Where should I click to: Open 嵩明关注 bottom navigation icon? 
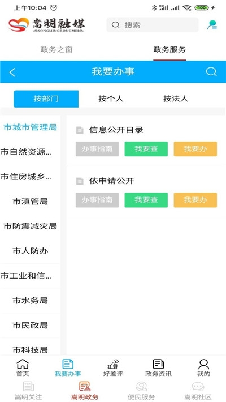click(x=28, y=386)
